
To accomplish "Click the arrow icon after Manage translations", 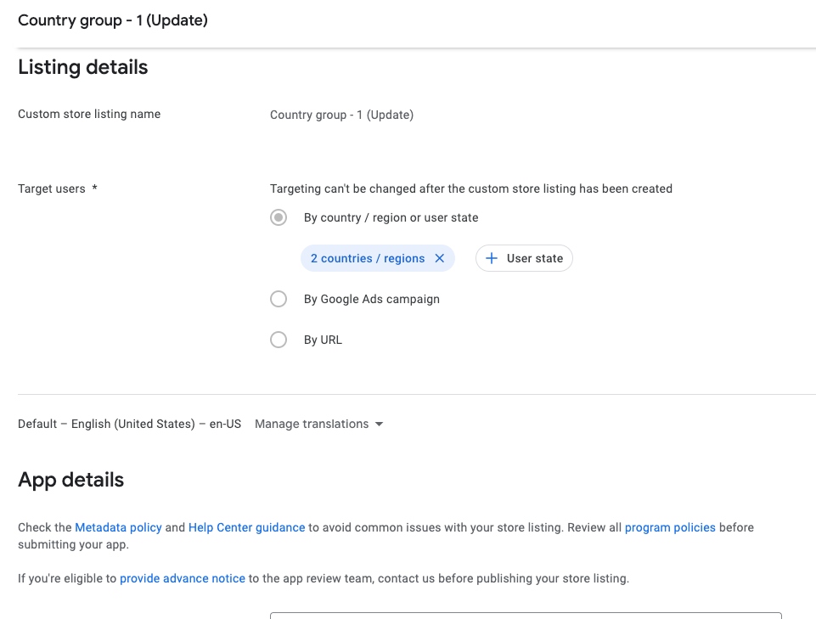I will pyautogui.click(x=379, y=424).
